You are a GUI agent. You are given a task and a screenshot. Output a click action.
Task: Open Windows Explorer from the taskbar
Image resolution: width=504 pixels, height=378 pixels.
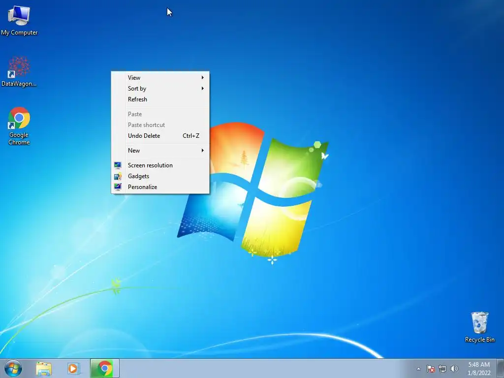[x=44, y=368]
